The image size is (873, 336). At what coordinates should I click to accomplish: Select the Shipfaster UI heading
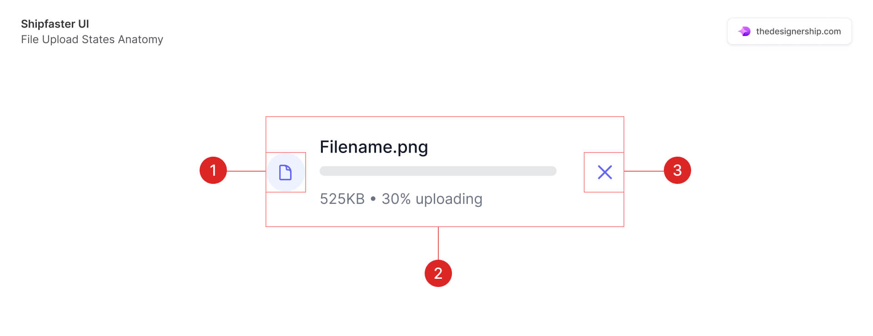[55, 24]
